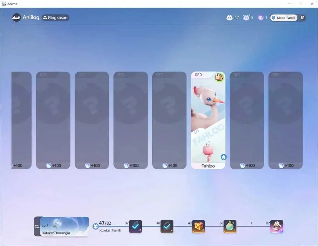This screenshot has height=246, width=318.
Task: Click the ring reward at milestone 82
Action: [277, 226]
